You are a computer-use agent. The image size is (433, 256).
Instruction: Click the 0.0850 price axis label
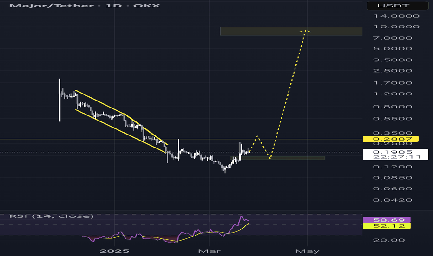pyautogui.click(x=393, y=178)
